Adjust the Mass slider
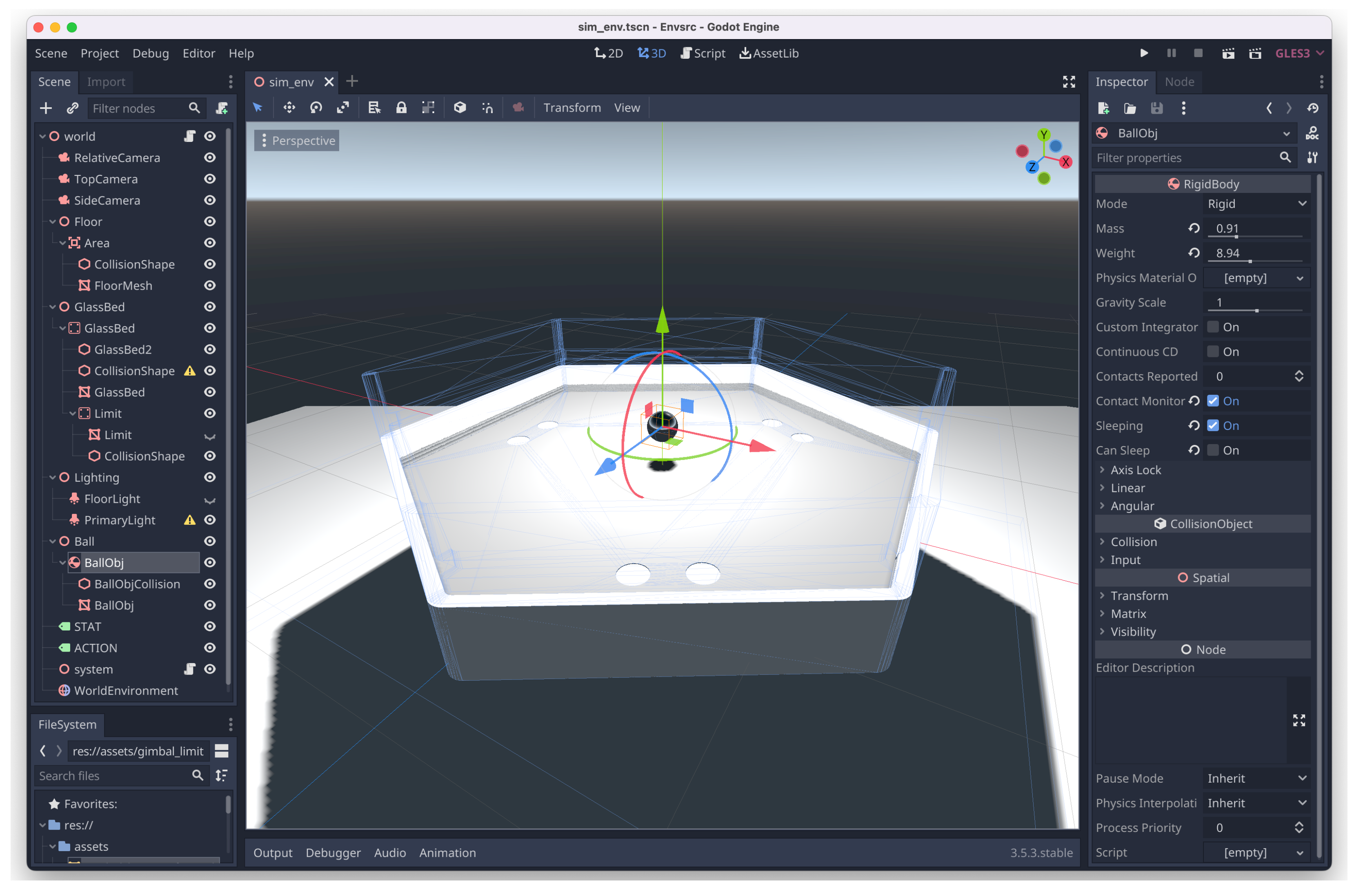This screenshot has height=887, width=1363. point(1236,237)
